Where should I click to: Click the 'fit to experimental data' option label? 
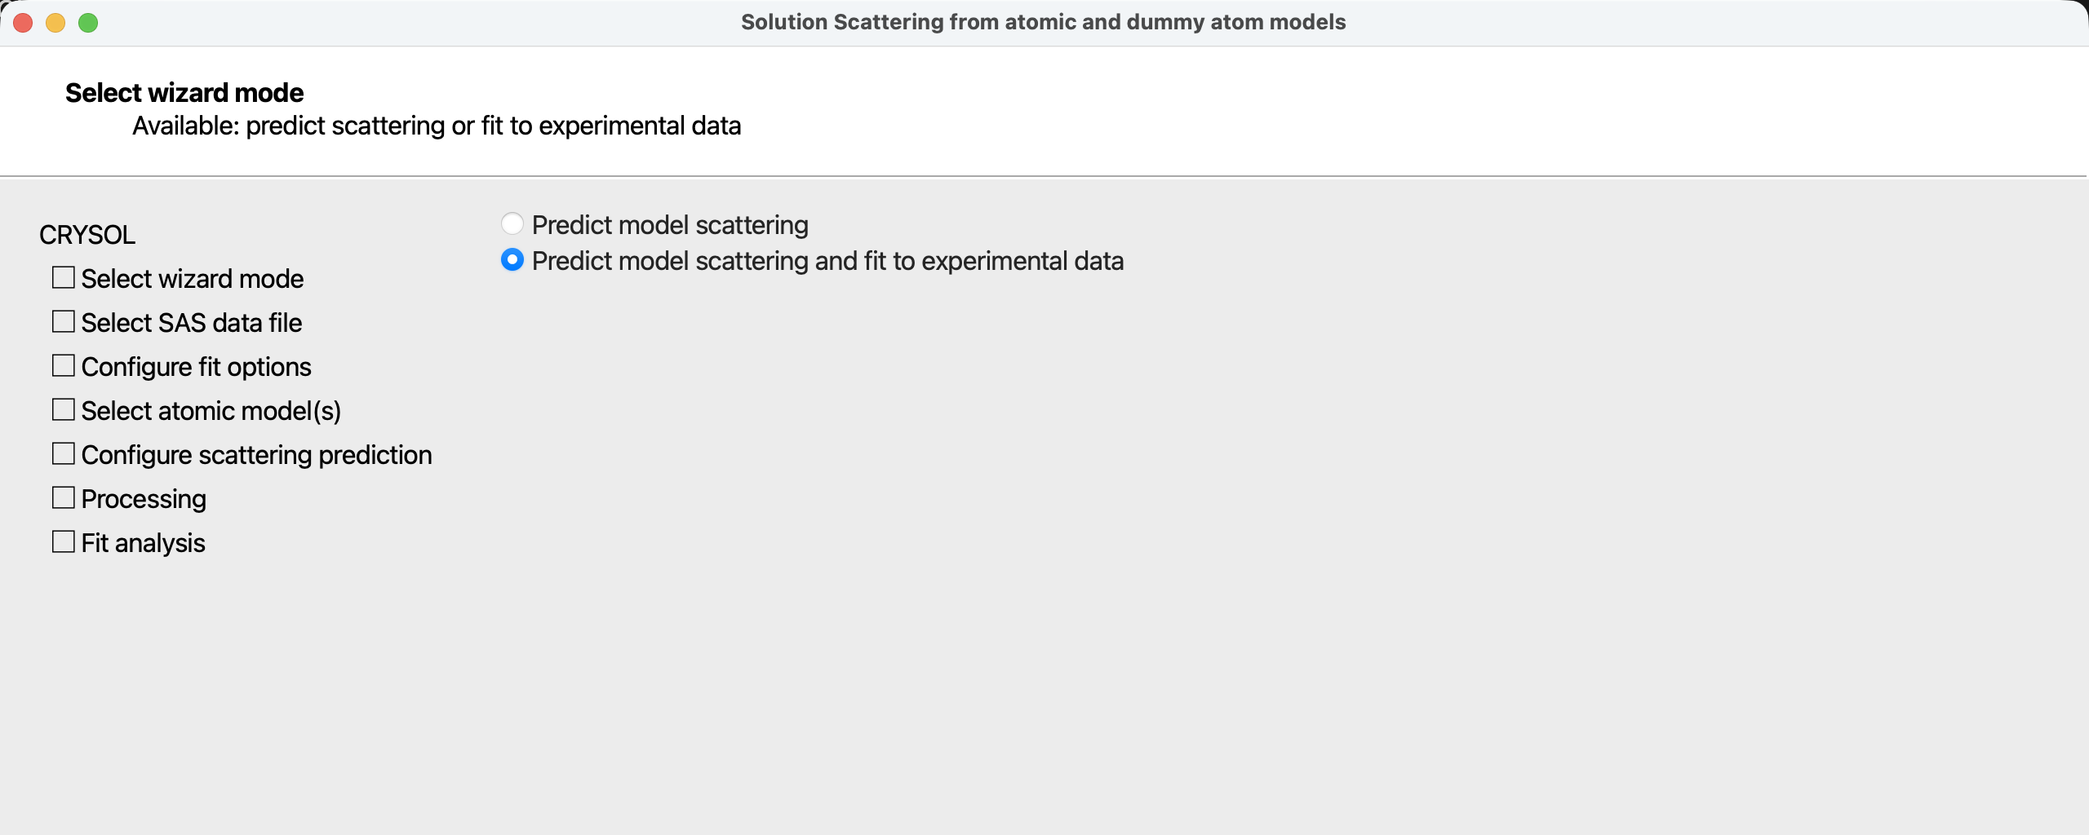click(x=827, y=261)
